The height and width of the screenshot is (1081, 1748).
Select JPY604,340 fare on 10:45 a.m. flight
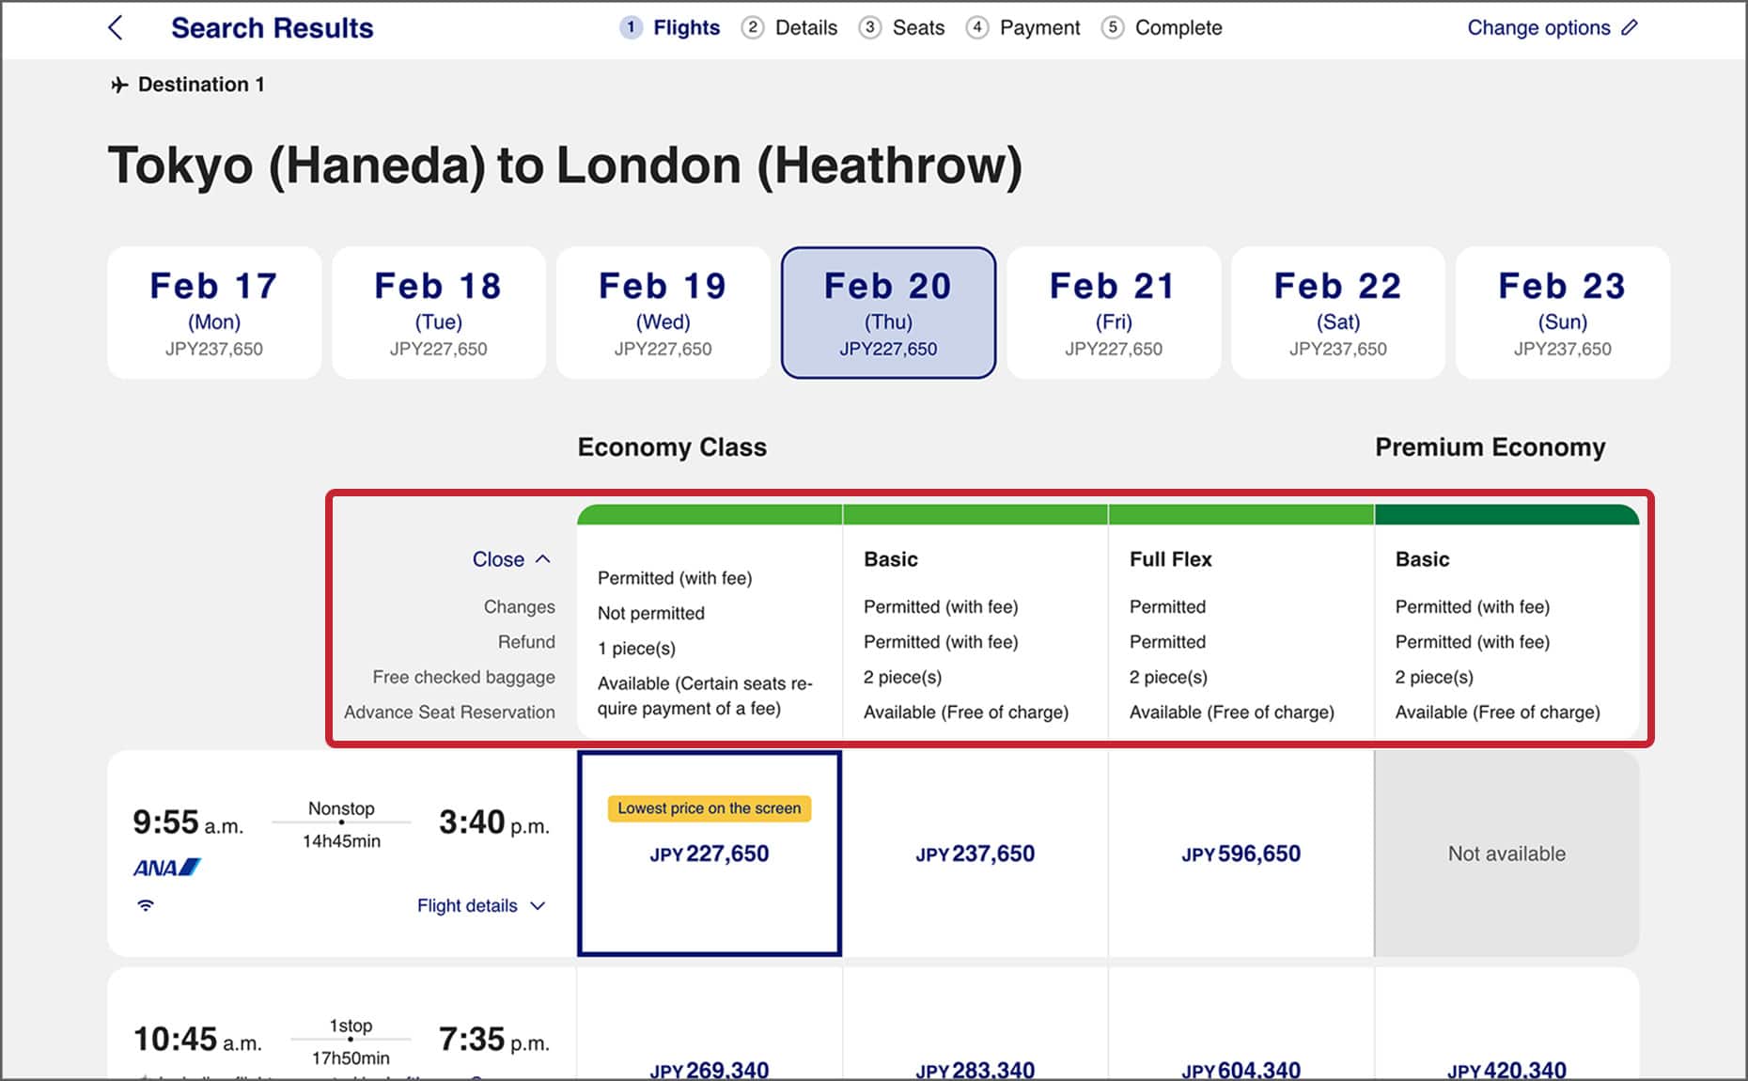click(x=1241, y=1069)
